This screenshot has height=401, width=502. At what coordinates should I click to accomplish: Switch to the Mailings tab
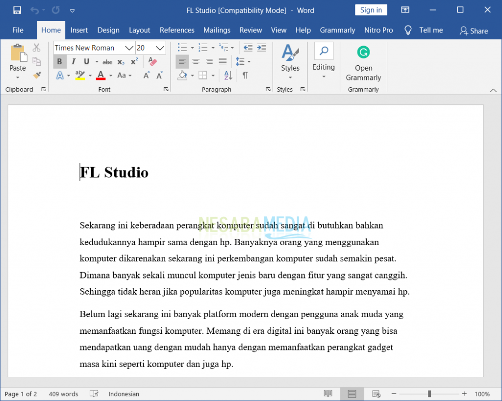217,30
